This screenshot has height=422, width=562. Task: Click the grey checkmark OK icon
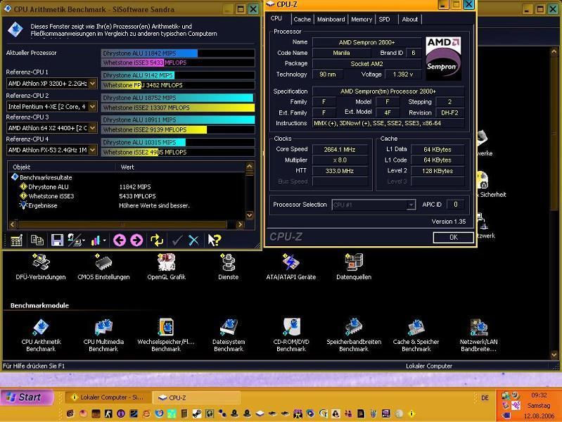[x=177, y=241]
